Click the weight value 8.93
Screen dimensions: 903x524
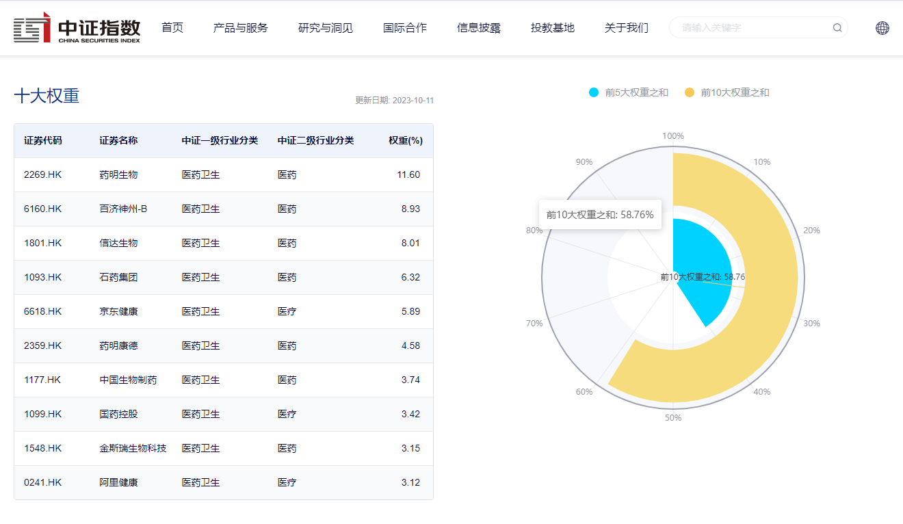point(410,209)
